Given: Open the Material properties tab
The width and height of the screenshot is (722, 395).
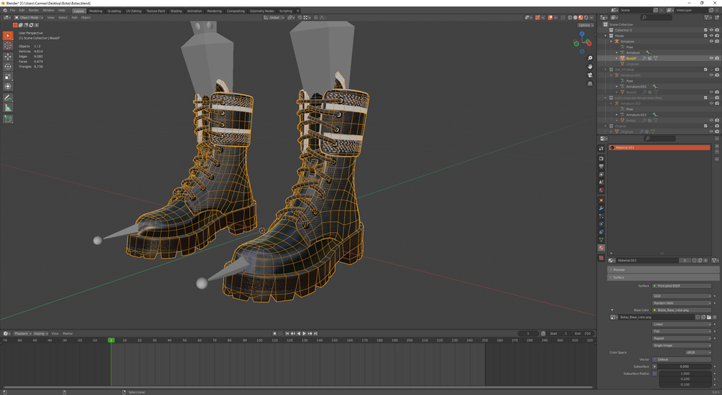Looking at the screenshot, I should coord(601,248).
